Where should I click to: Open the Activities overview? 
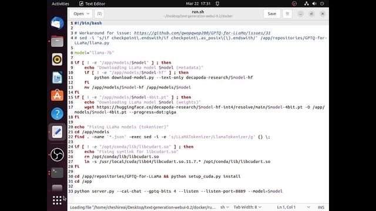(61, 4)
